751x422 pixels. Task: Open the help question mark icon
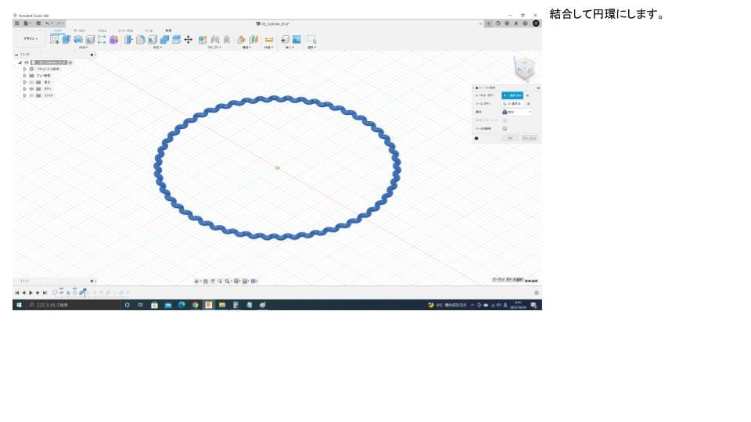pyautogui.click(x=525, y=23)
